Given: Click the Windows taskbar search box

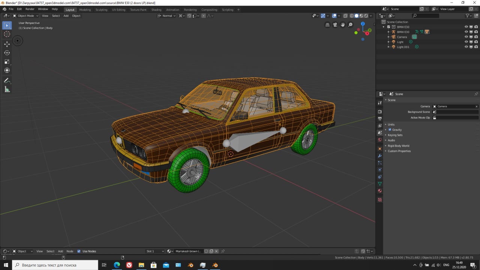Looking at the screenshot, I should click(x=55, y=265).
